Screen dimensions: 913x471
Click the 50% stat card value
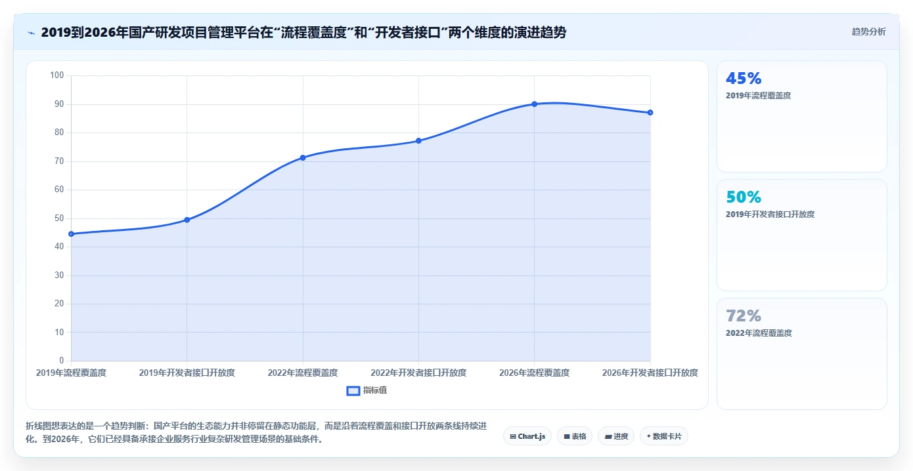pyautogui.click(x=744, y=197)
